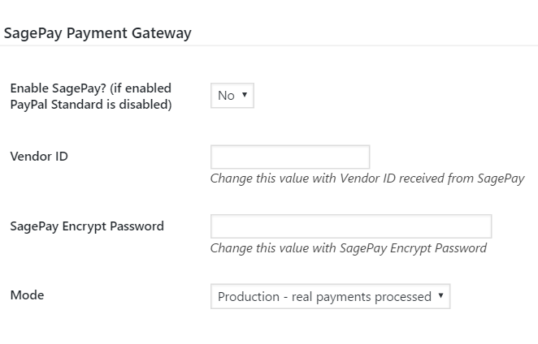Viewport: 538px width, 344px height.
Task: Select the 'No' value shown for SagePay
Action: tap(226, 96)
